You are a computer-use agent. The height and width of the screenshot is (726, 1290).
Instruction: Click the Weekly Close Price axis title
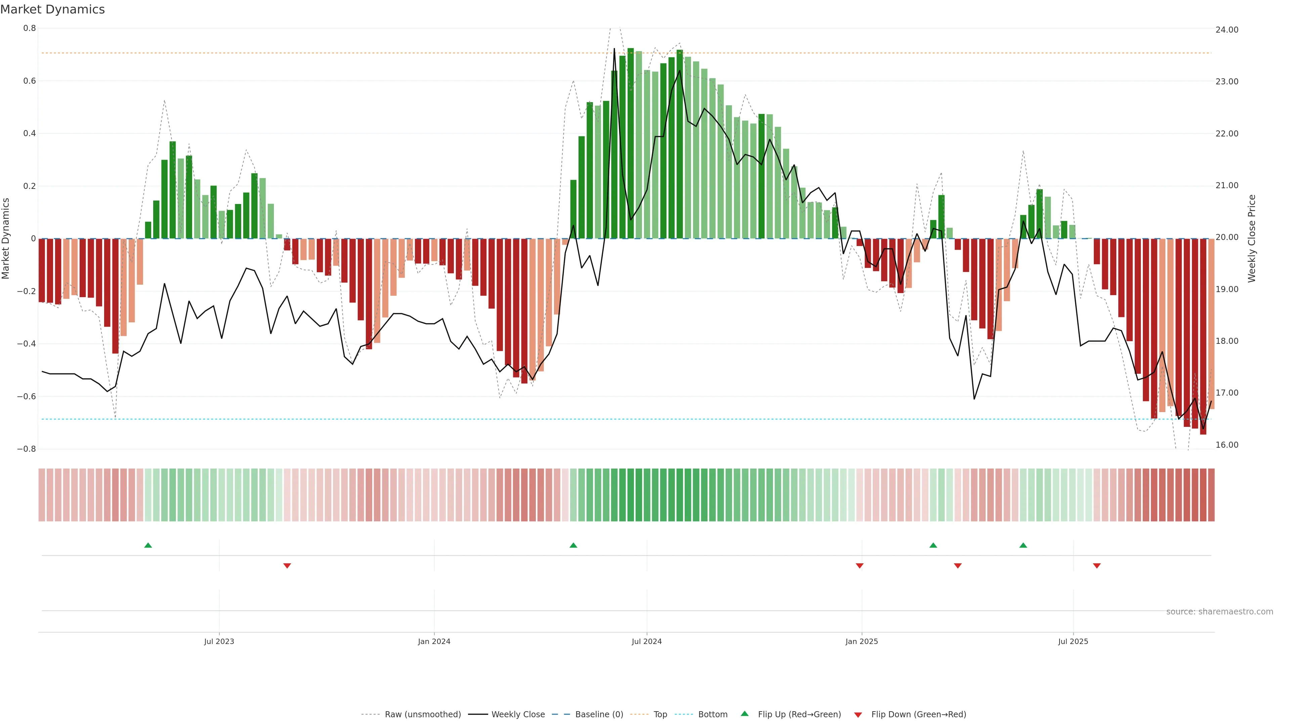tap(1251, 239)
